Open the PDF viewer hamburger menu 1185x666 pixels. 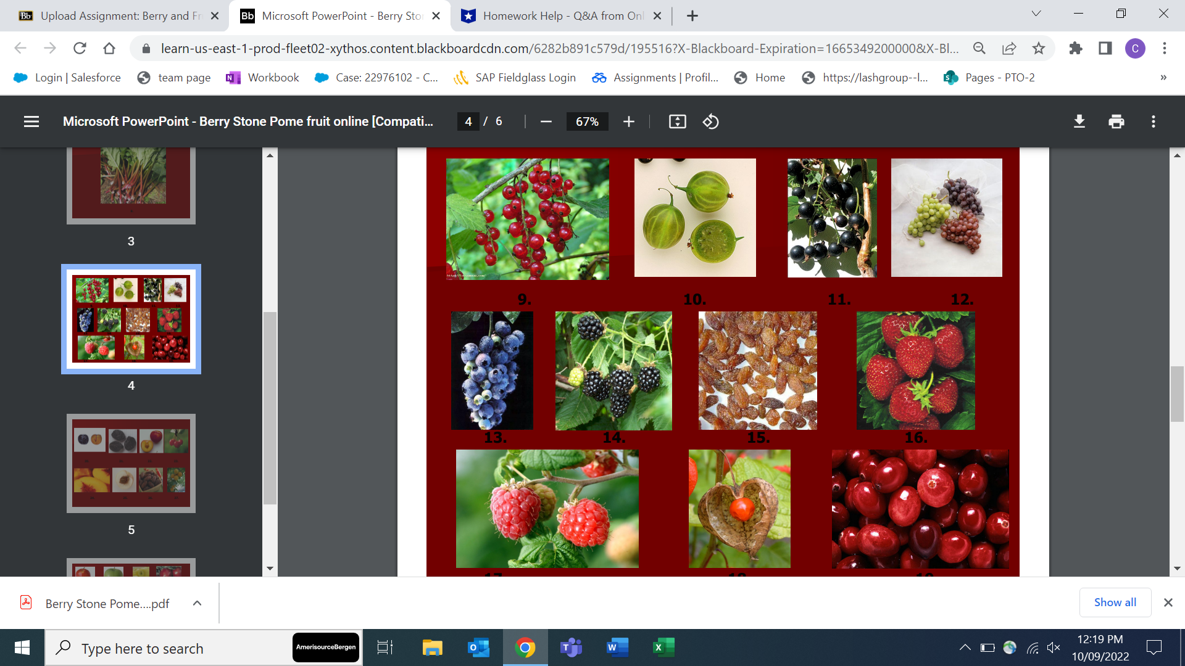(x=31, y=121)
